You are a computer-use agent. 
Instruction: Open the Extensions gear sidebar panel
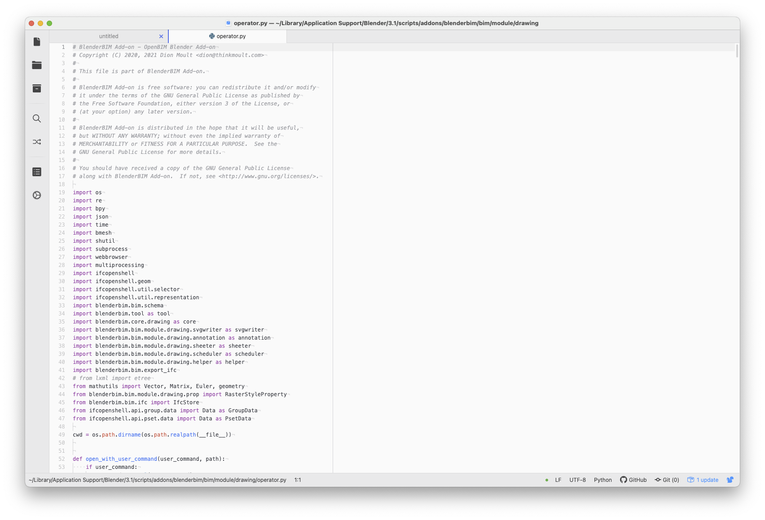click(x=36, y=195)
